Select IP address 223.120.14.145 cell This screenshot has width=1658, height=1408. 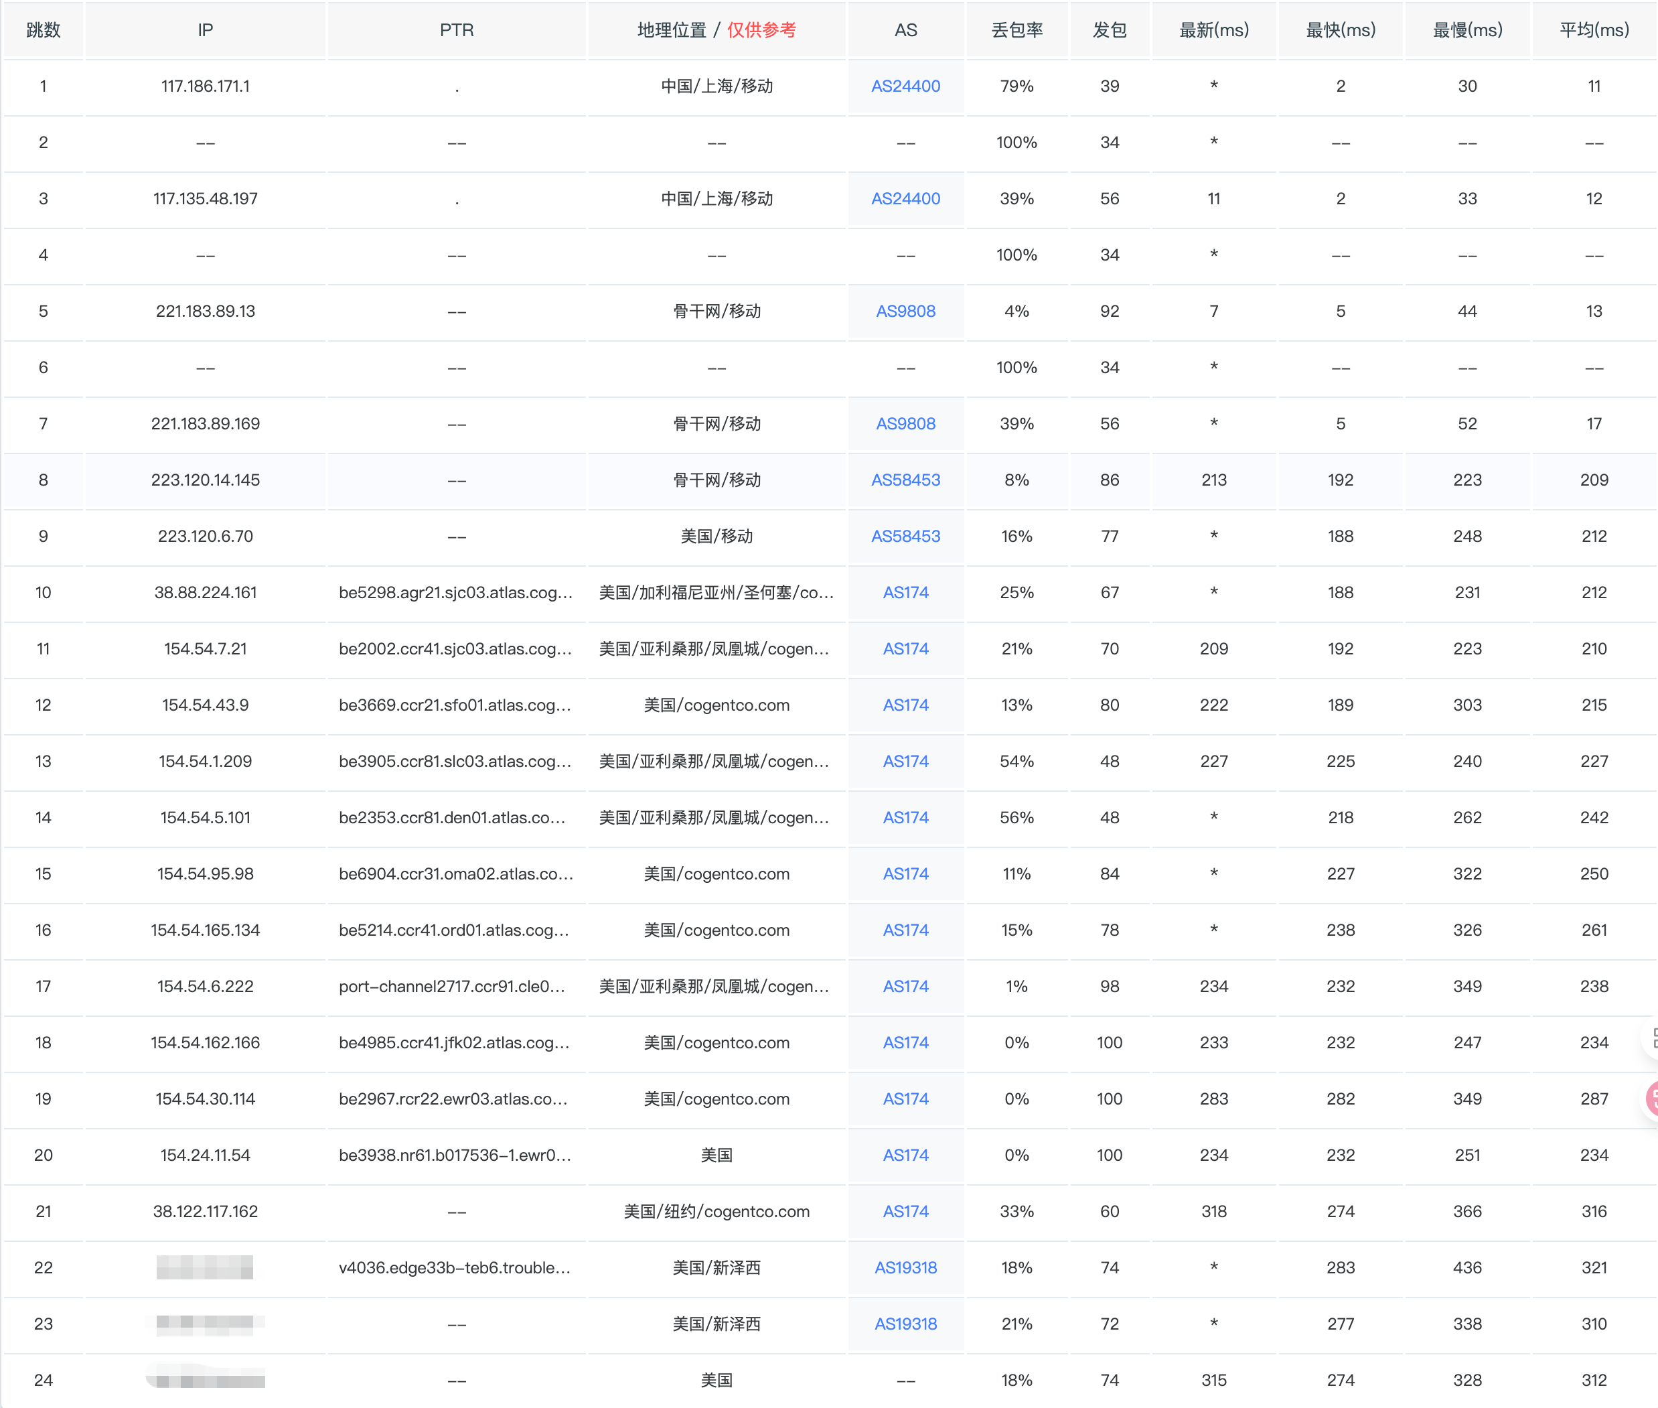(205, 480)
